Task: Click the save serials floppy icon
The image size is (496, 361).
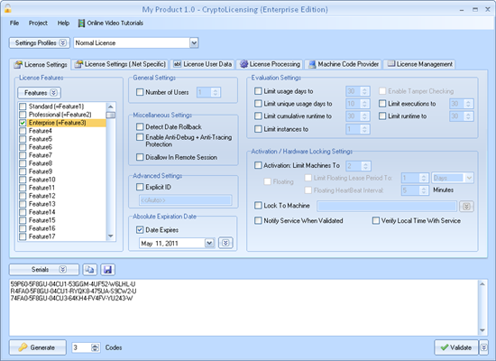Action: [107, 270]
